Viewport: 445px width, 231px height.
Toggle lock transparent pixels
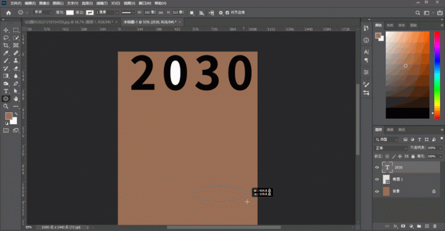coord(387,157)
